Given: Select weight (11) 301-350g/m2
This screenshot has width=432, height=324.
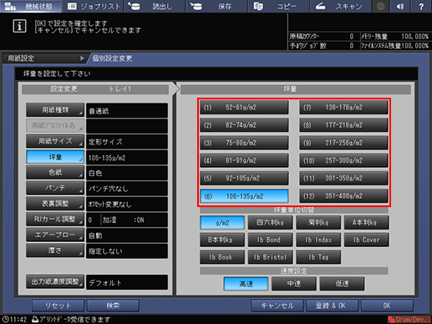Looking at the screenshot, I should tap(343, 179).
